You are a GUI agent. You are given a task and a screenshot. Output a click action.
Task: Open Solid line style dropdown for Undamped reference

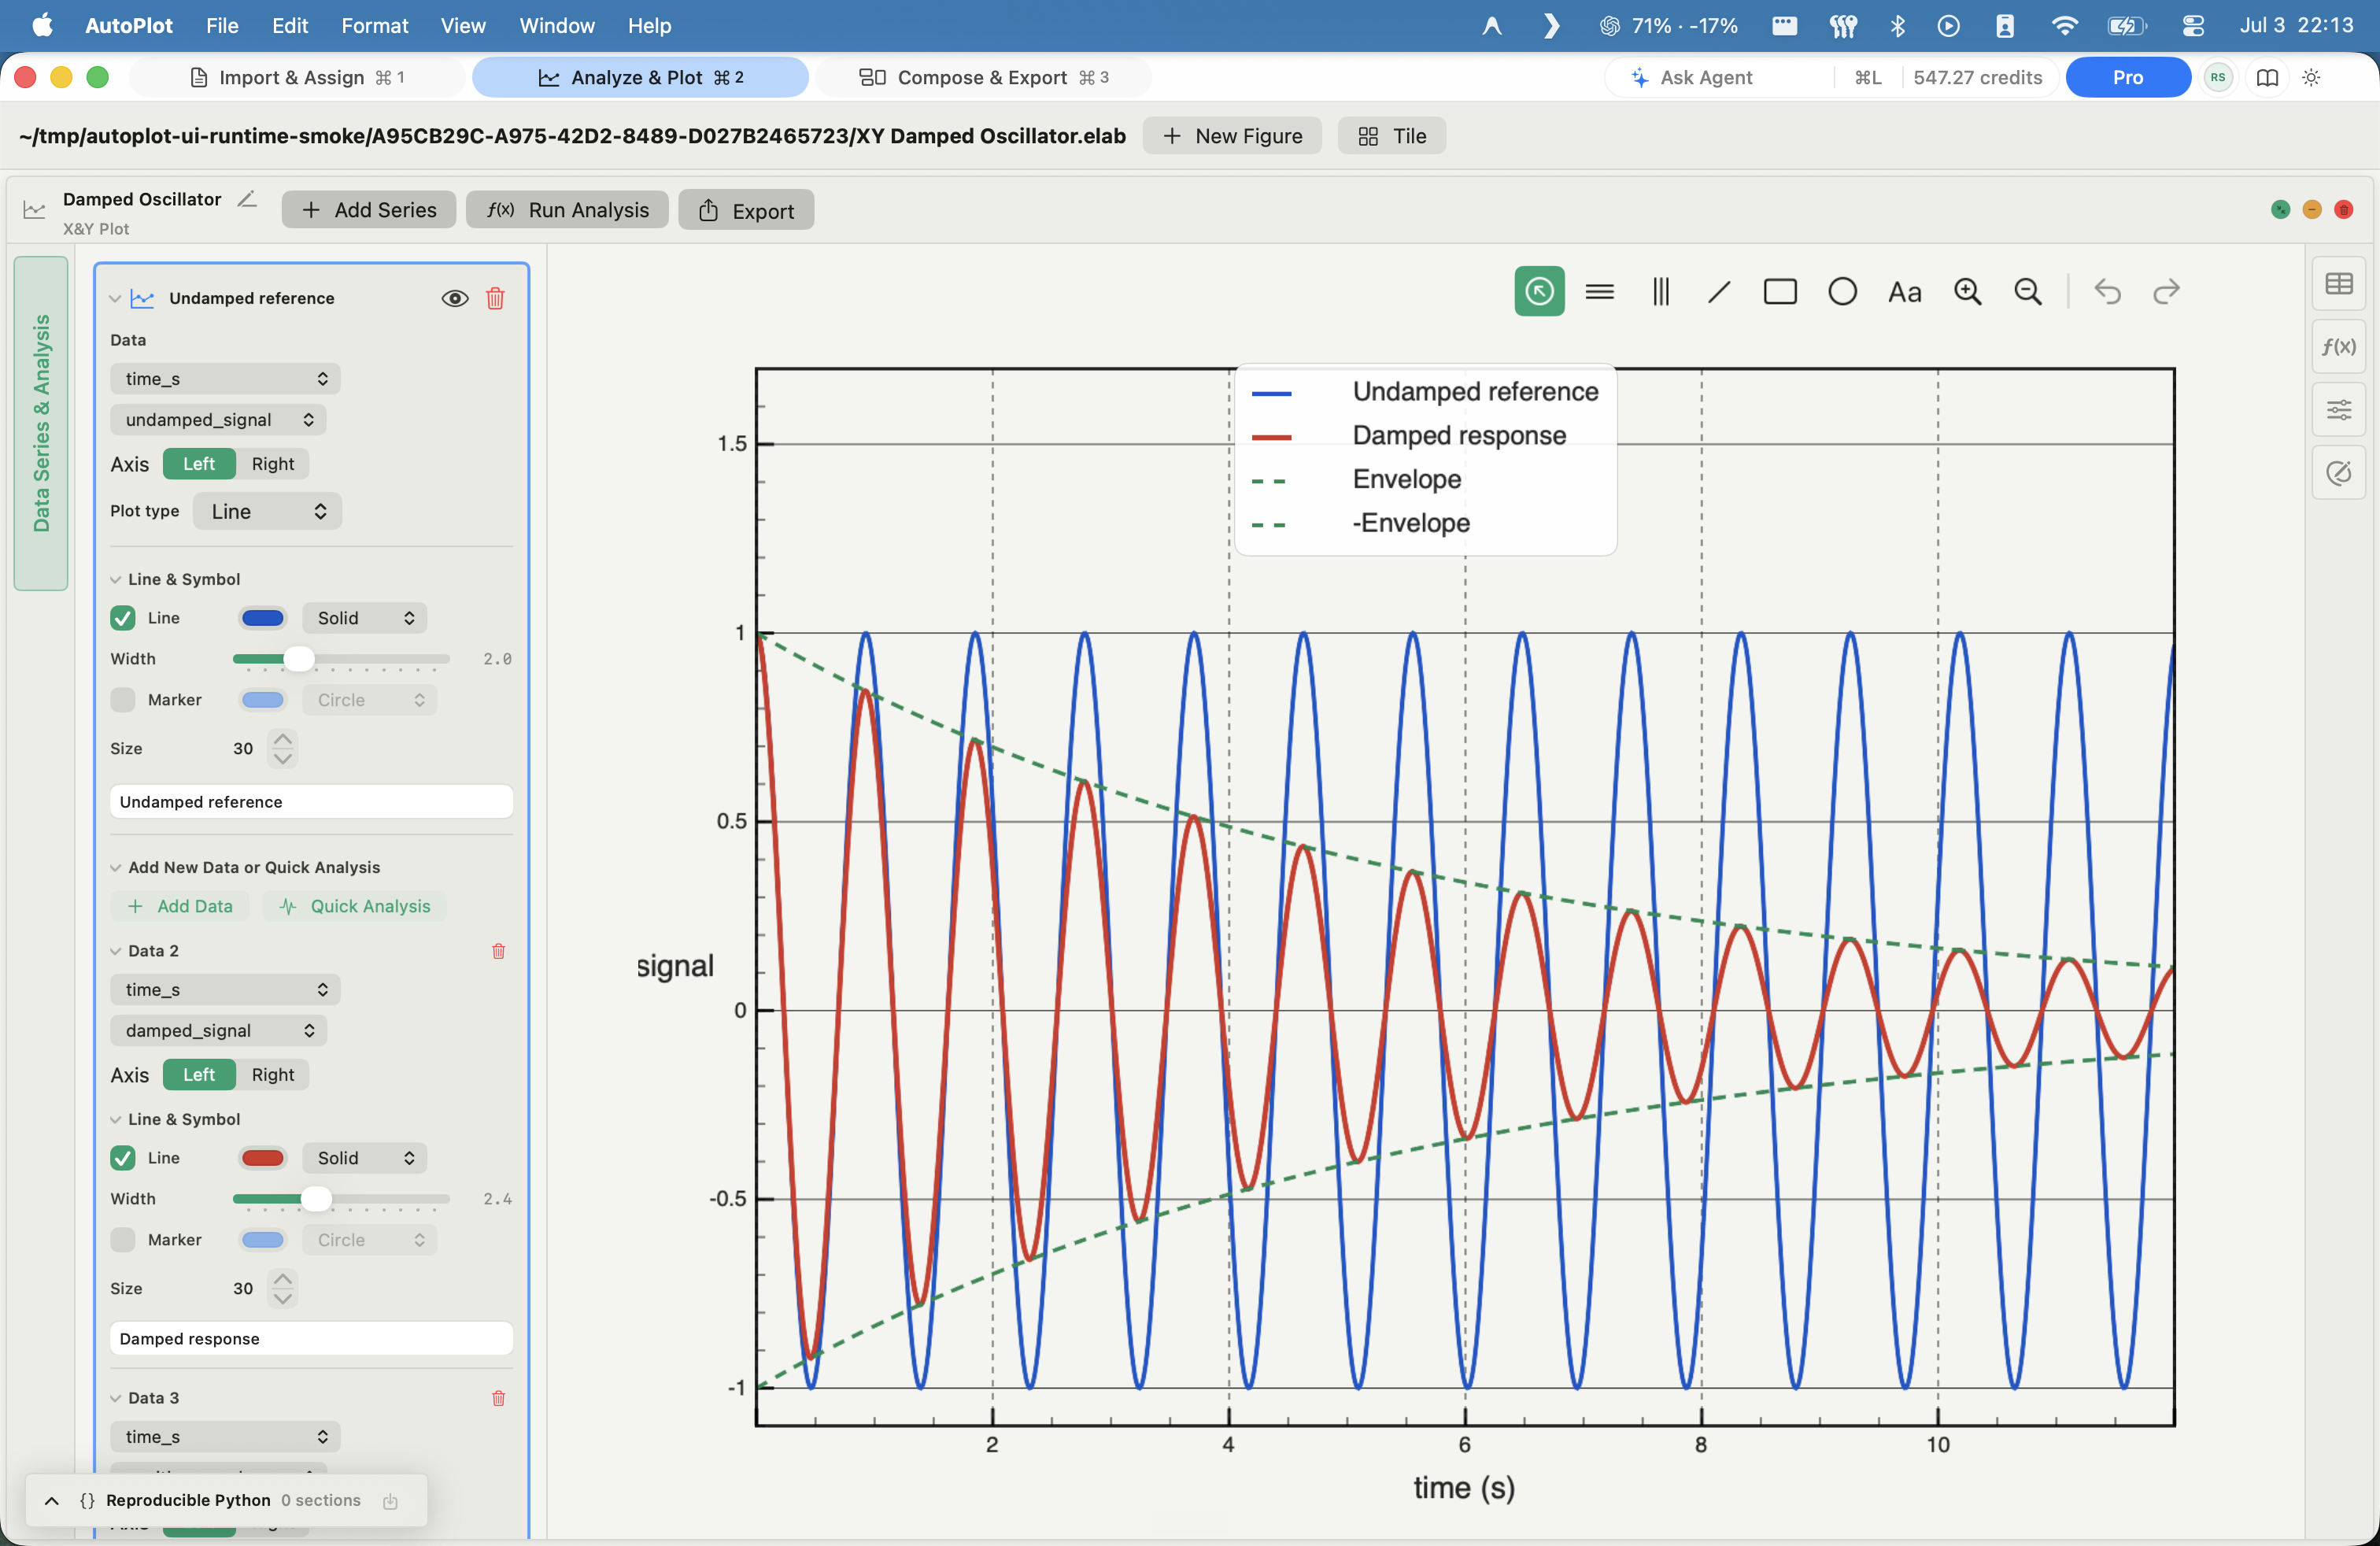pos(364,618)
